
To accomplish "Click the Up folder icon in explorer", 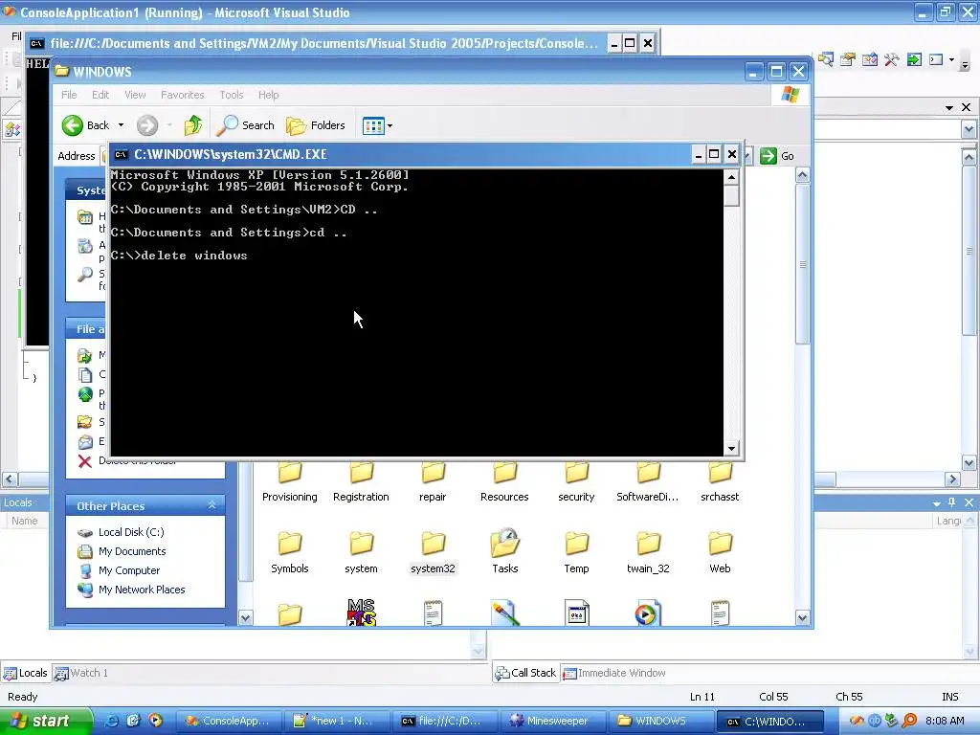I will point(193,125).
